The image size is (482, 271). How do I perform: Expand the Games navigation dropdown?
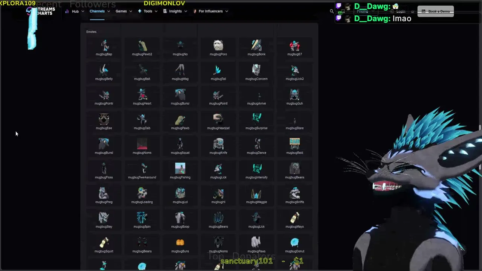(124, 11)
